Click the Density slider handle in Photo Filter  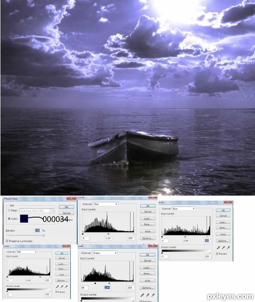coord(44,235)
